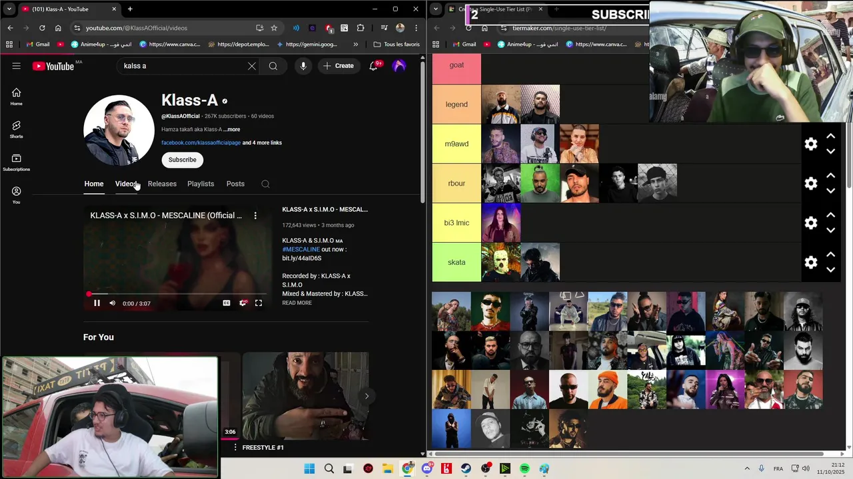Mute the MESCALINE video volume
Viewport: 853px width, 479px height.
tap(112, 303)
